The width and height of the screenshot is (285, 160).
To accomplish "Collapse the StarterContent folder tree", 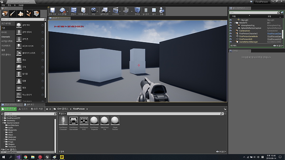I will pos(3,123).
